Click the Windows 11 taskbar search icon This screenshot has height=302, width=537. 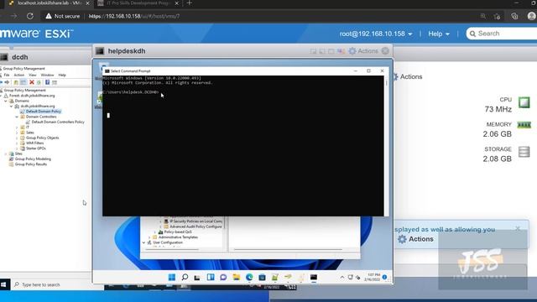[185, 277]
